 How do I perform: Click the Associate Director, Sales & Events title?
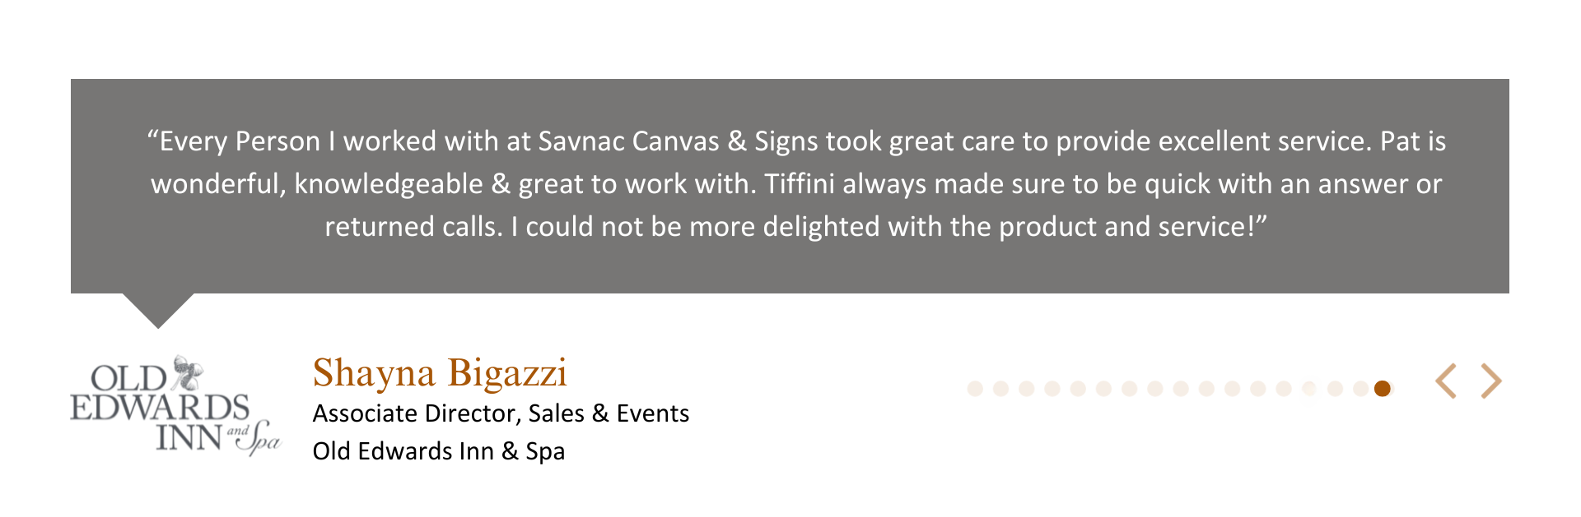501,413
